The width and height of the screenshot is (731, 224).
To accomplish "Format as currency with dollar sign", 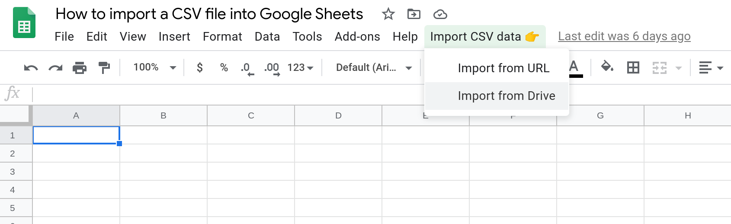I will point(199,67).
